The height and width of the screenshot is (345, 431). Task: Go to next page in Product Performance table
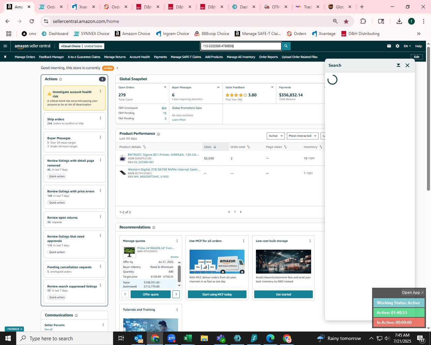pos(240,212)
